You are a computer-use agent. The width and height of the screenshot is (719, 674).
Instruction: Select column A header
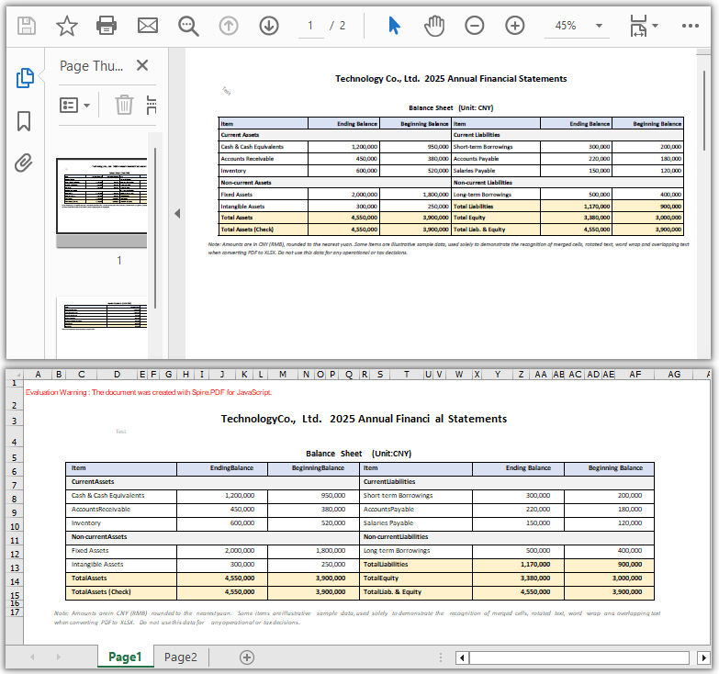point(38,374)
